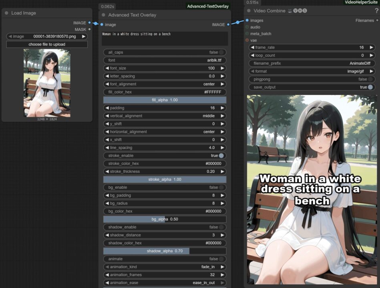380x288 pixels.
Task: Increase letter_spacing with right arrow
Action: (222, 76)
